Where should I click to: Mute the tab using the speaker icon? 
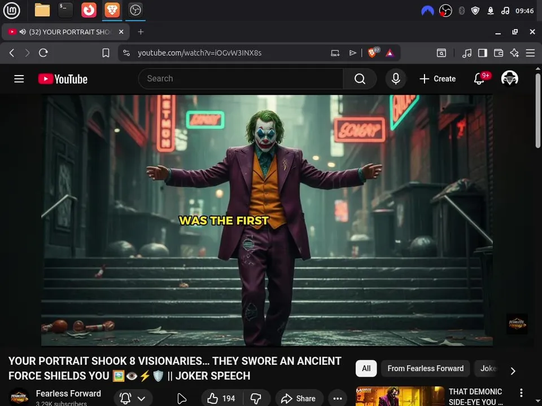click(23, 32)
